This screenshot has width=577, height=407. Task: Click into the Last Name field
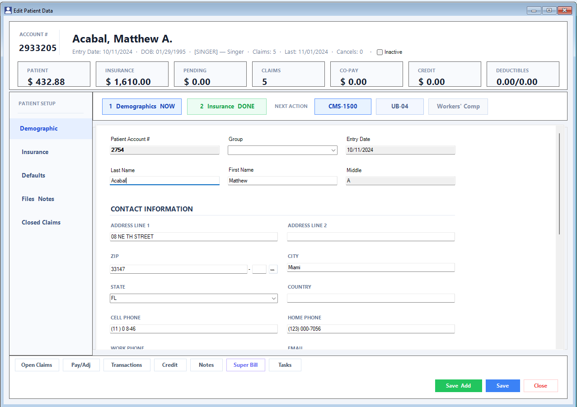tap(165, 181)
